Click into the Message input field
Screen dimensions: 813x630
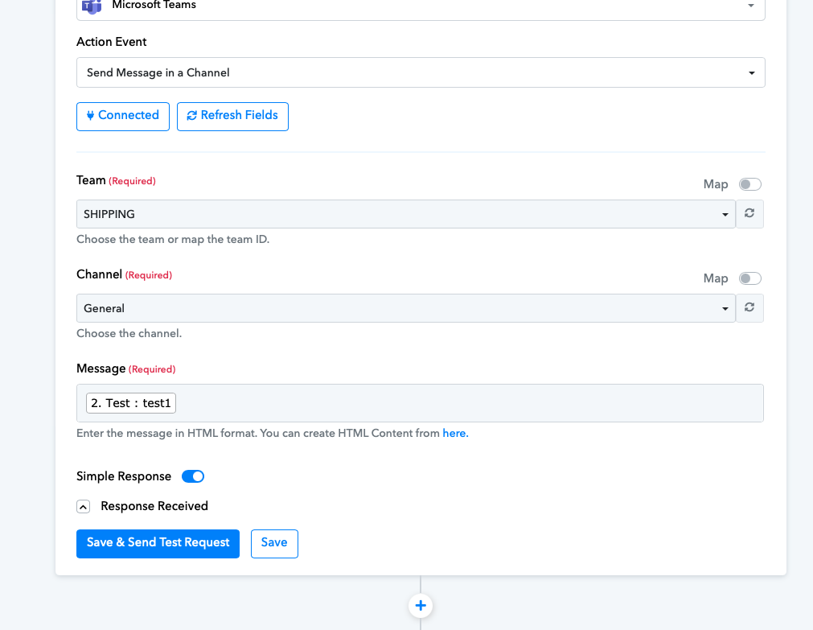tap(420, 403)
